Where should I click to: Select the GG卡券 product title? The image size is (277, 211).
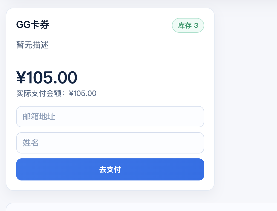pos(33,25)
